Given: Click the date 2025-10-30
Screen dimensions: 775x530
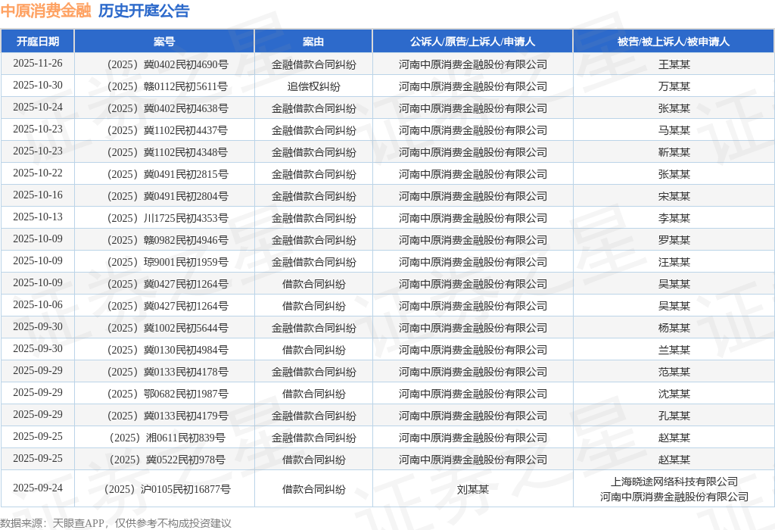Looking at the screenshot, I should pos(38,85).
